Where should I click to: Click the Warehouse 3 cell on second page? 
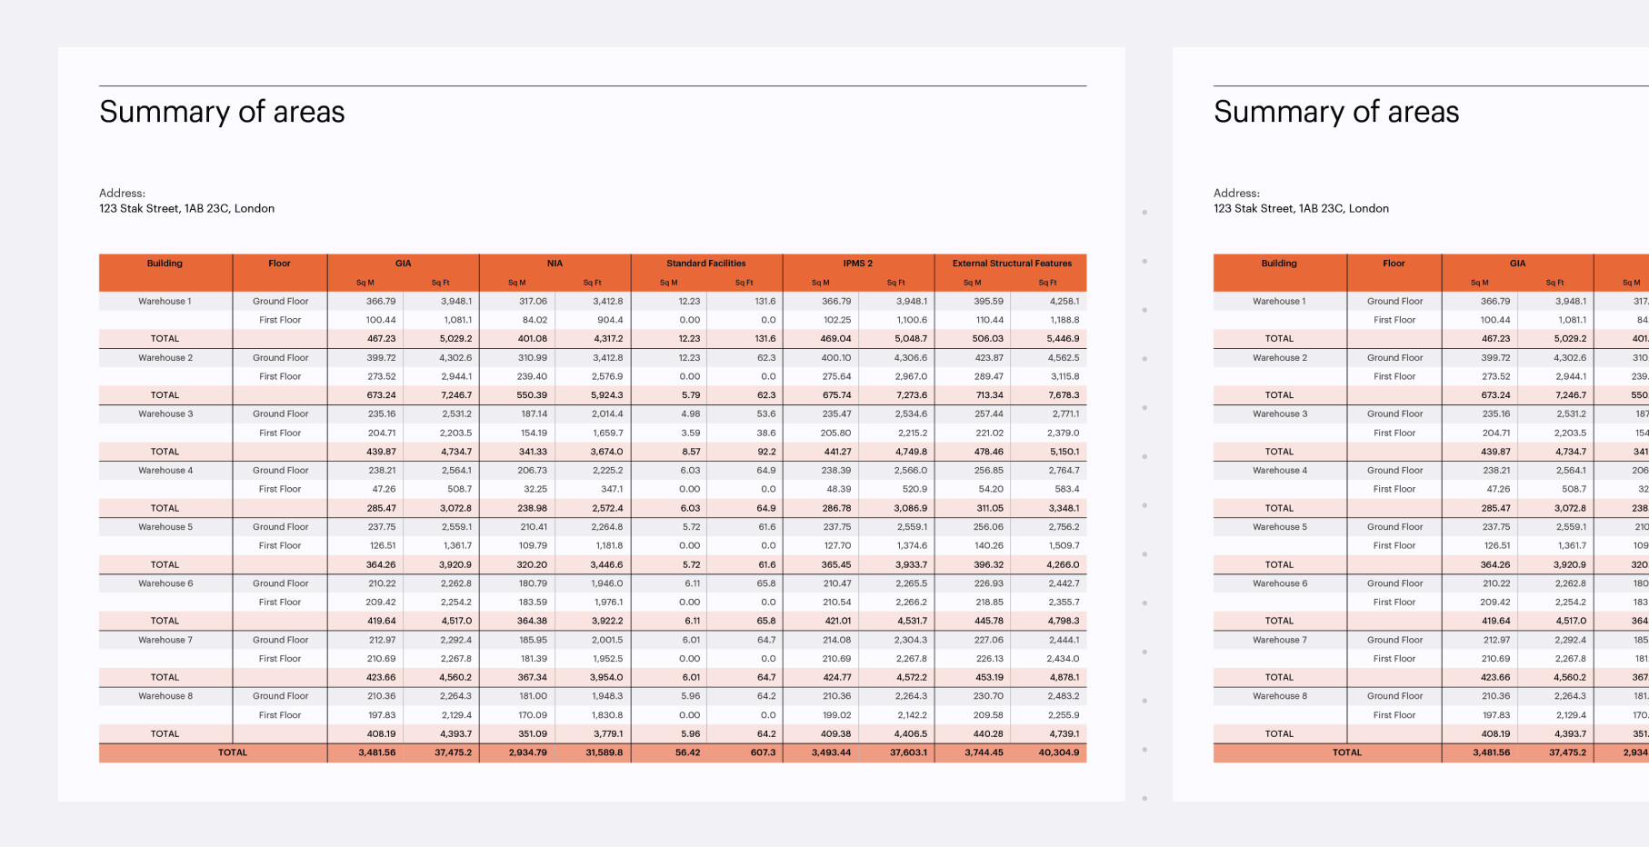coord(1279,414)
